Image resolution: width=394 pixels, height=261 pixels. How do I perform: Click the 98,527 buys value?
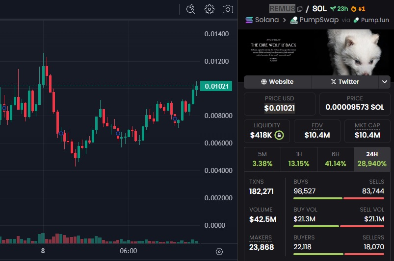pyautogui.click(x=305, y=191)
